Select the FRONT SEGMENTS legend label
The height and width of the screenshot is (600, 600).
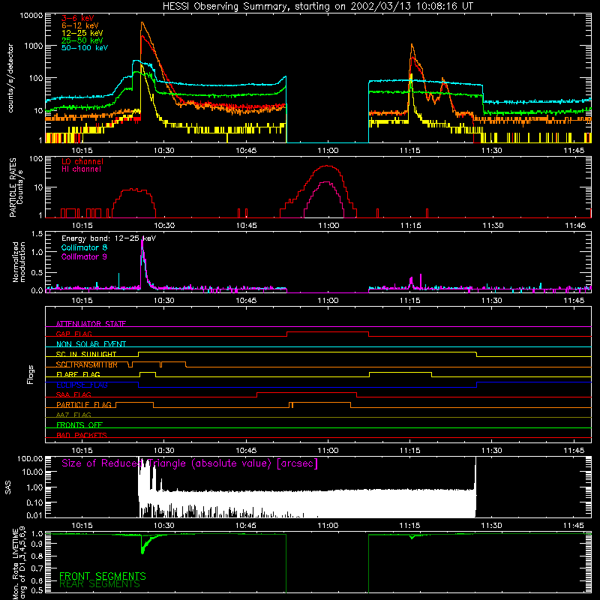coord(103,576)
